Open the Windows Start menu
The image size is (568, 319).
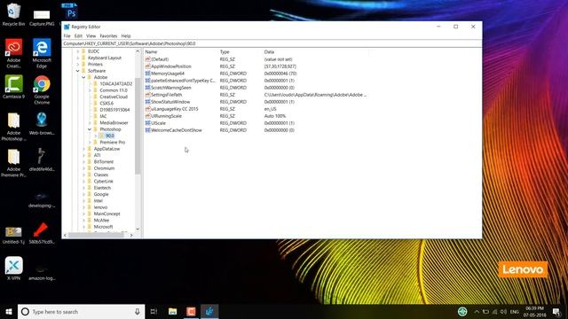point(9,311)
